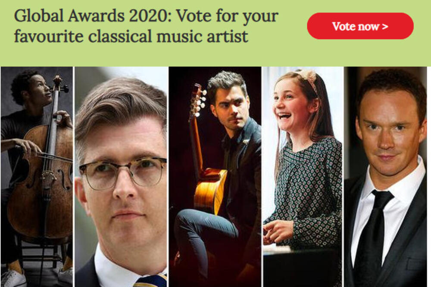Click the "favourite classical music artist" text line
This screenshot has height=287, width=431.
[x=131, y=36]
